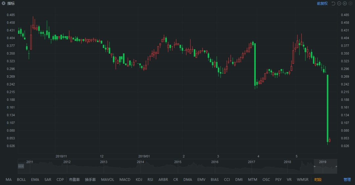
Task: Click the 2019 selected range window
Action: click(325, 166)
